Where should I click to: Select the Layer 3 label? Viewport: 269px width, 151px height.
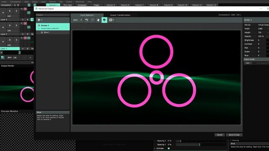[x=10, y=20]
